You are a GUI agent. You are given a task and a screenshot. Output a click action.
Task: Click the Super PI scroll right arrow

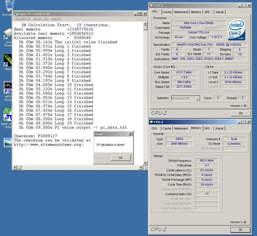point(141,167)
